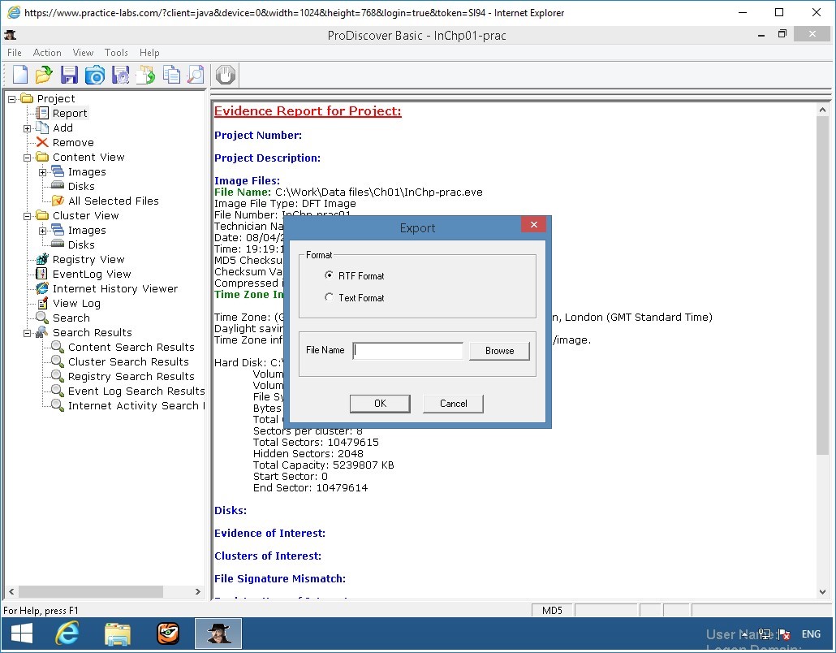Screen dimensions: 836x653
Task: Click the Disks icon under Content View
Action: pyautogui.click(x=58, y=186)
